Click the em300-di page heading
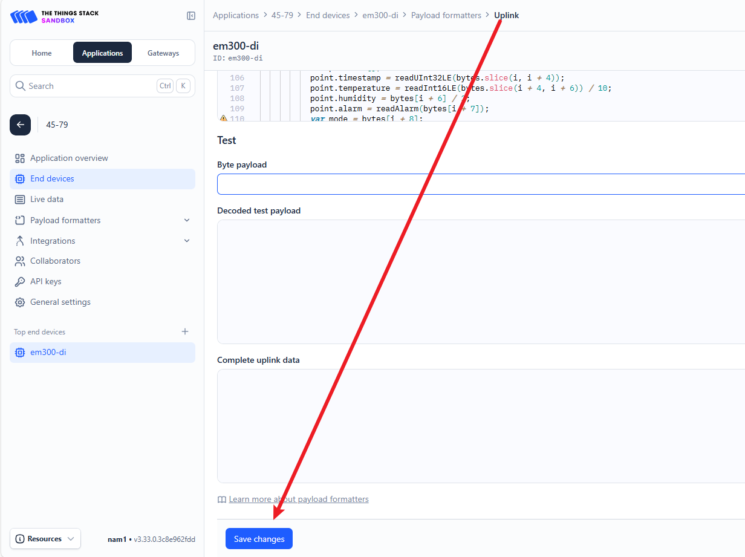 [236, 46]
